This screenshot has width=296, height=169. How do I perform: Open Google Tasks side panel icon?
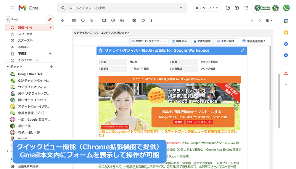[x=286, y=44]
